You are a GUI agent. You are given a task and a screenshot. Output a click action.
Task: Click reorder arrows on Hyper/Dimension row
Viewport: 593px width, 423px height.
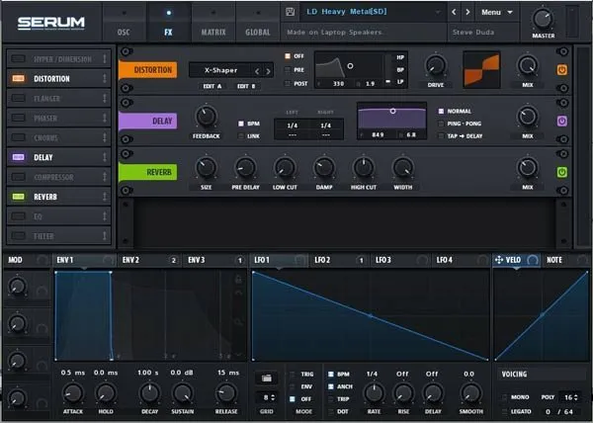[x=105, y=58]
